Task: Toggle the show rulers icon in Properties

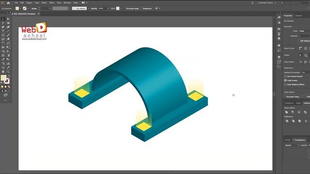Action: [x=300, y=48]
